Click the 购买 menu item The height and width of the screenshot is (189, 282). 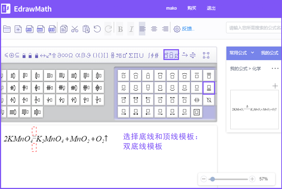(x=192, y=8)
